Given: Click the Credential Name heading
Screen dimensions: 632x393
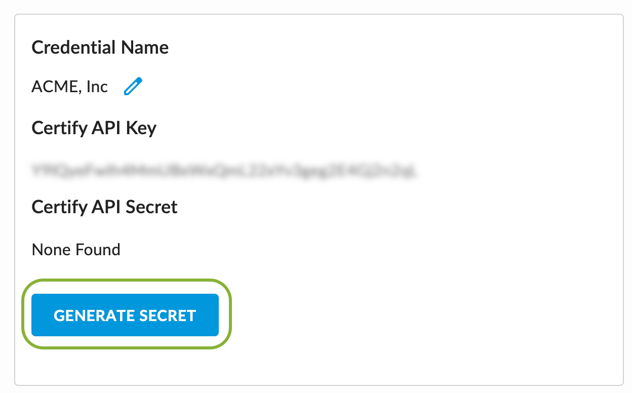Looking at the screenshot, I should [x=100, y=48].
